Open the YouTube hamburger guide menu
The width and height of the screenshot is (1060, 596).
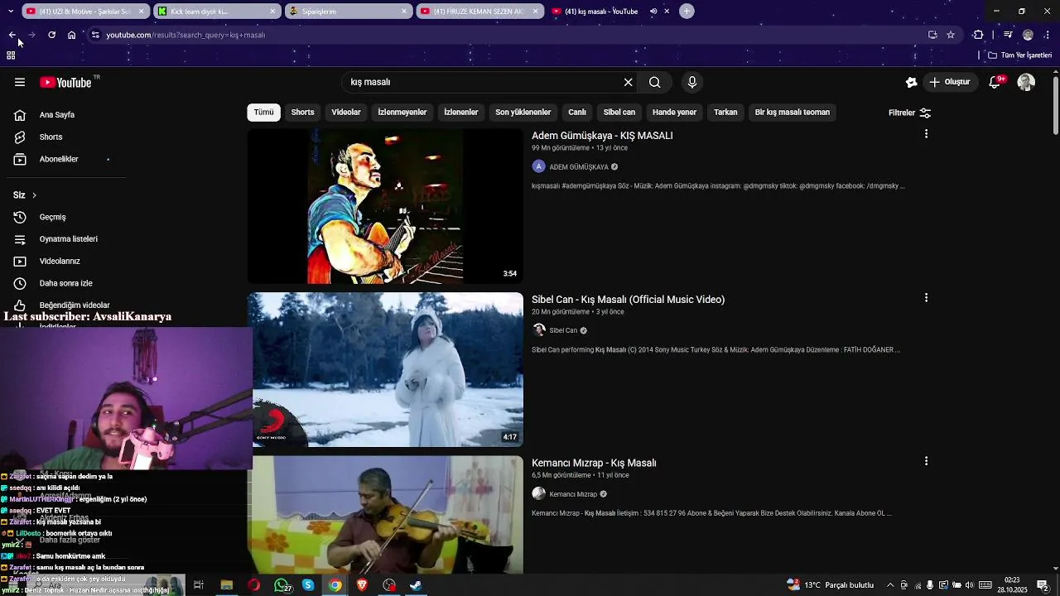click(20, 82)
